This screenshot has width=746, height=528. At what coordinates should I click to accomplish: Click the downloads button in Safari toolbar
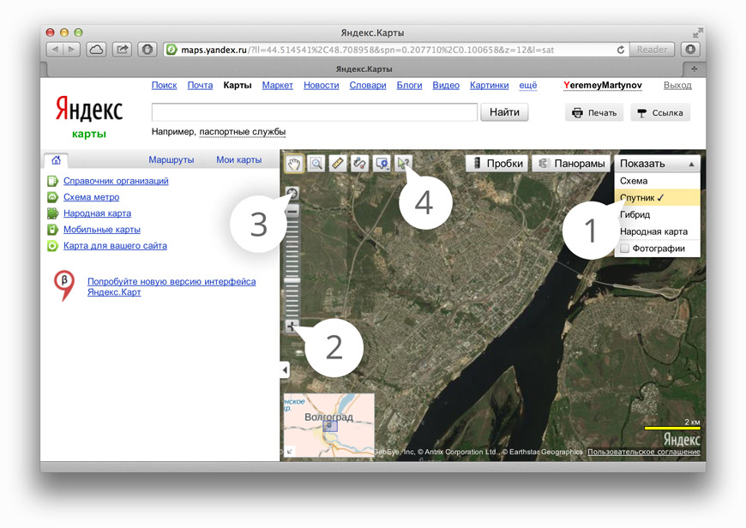coord(691,50)
